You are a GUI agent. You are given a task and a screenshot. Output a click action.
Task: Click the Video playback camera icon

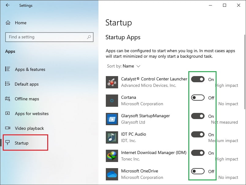pos(8,128)
